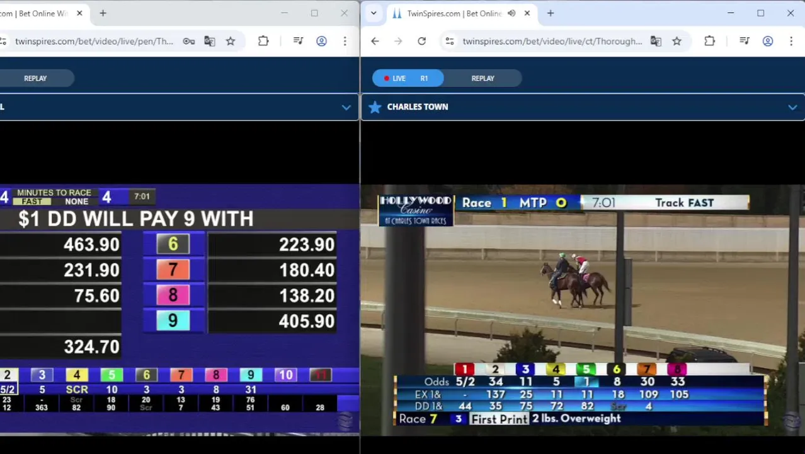
Task: Click the 463.90 payout value
Action: coord(91,245)
